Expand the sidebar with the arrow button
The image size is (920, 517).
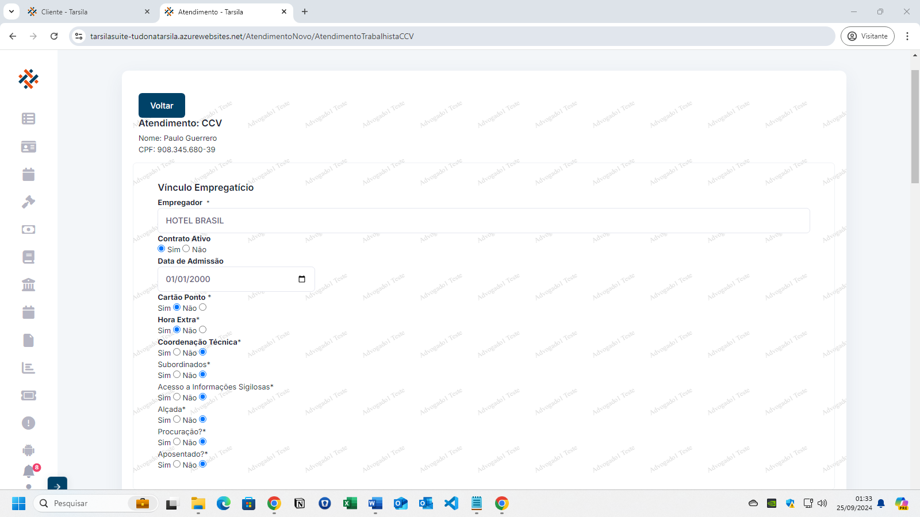[57, 485]
